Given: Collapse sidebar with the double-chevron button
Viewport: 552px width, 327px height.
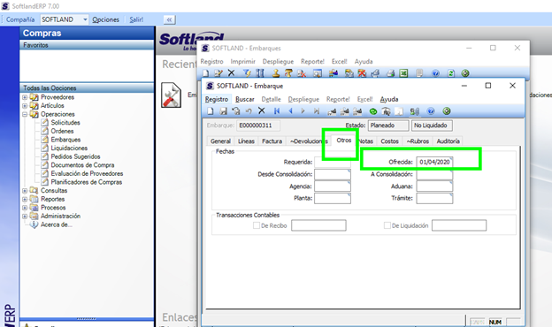Looking at the screenshot, I should click(169, 19).
